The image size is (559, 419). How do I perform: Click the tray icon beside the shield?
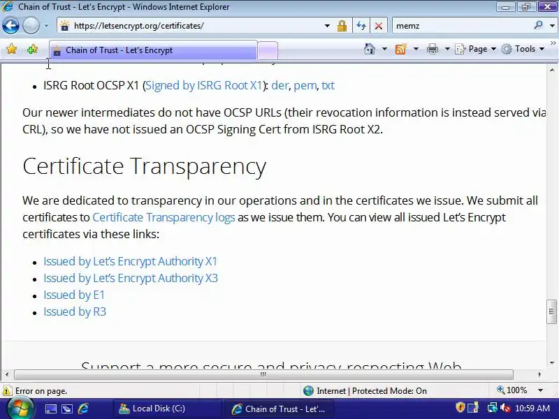[474, 408]
